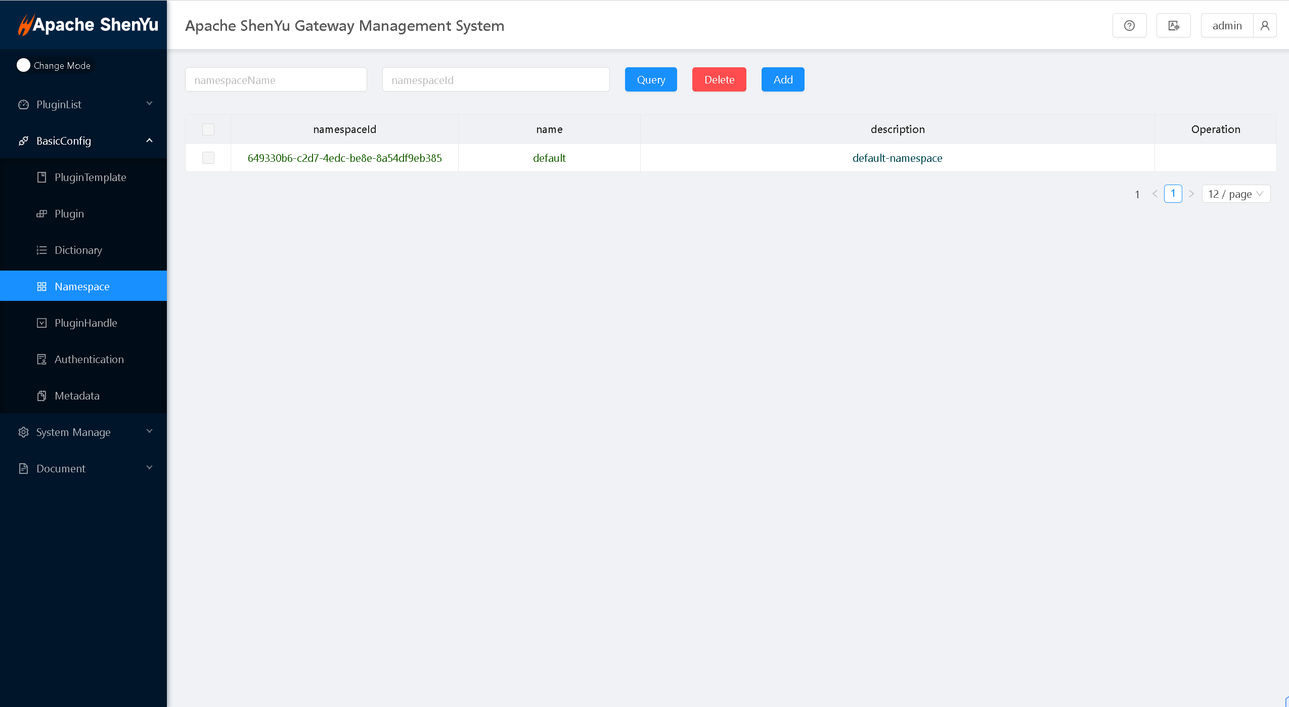Click the PluginTemplate sidebar icon
This screenshot has height=707, width=1289.
pyautogui.click(x=41, y=178)
